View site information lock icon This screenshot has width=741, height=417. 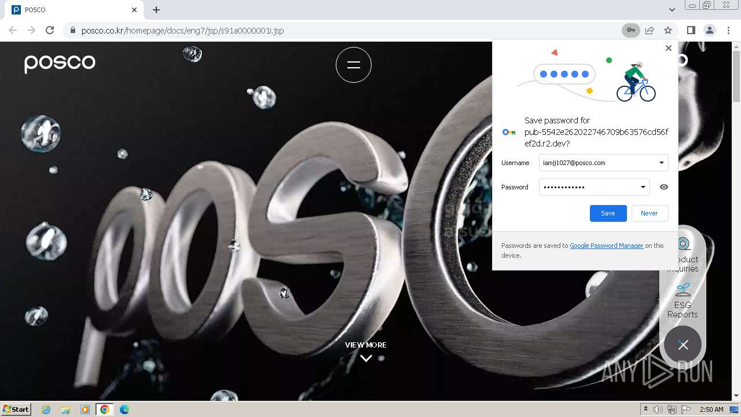[x=72, y=30]
